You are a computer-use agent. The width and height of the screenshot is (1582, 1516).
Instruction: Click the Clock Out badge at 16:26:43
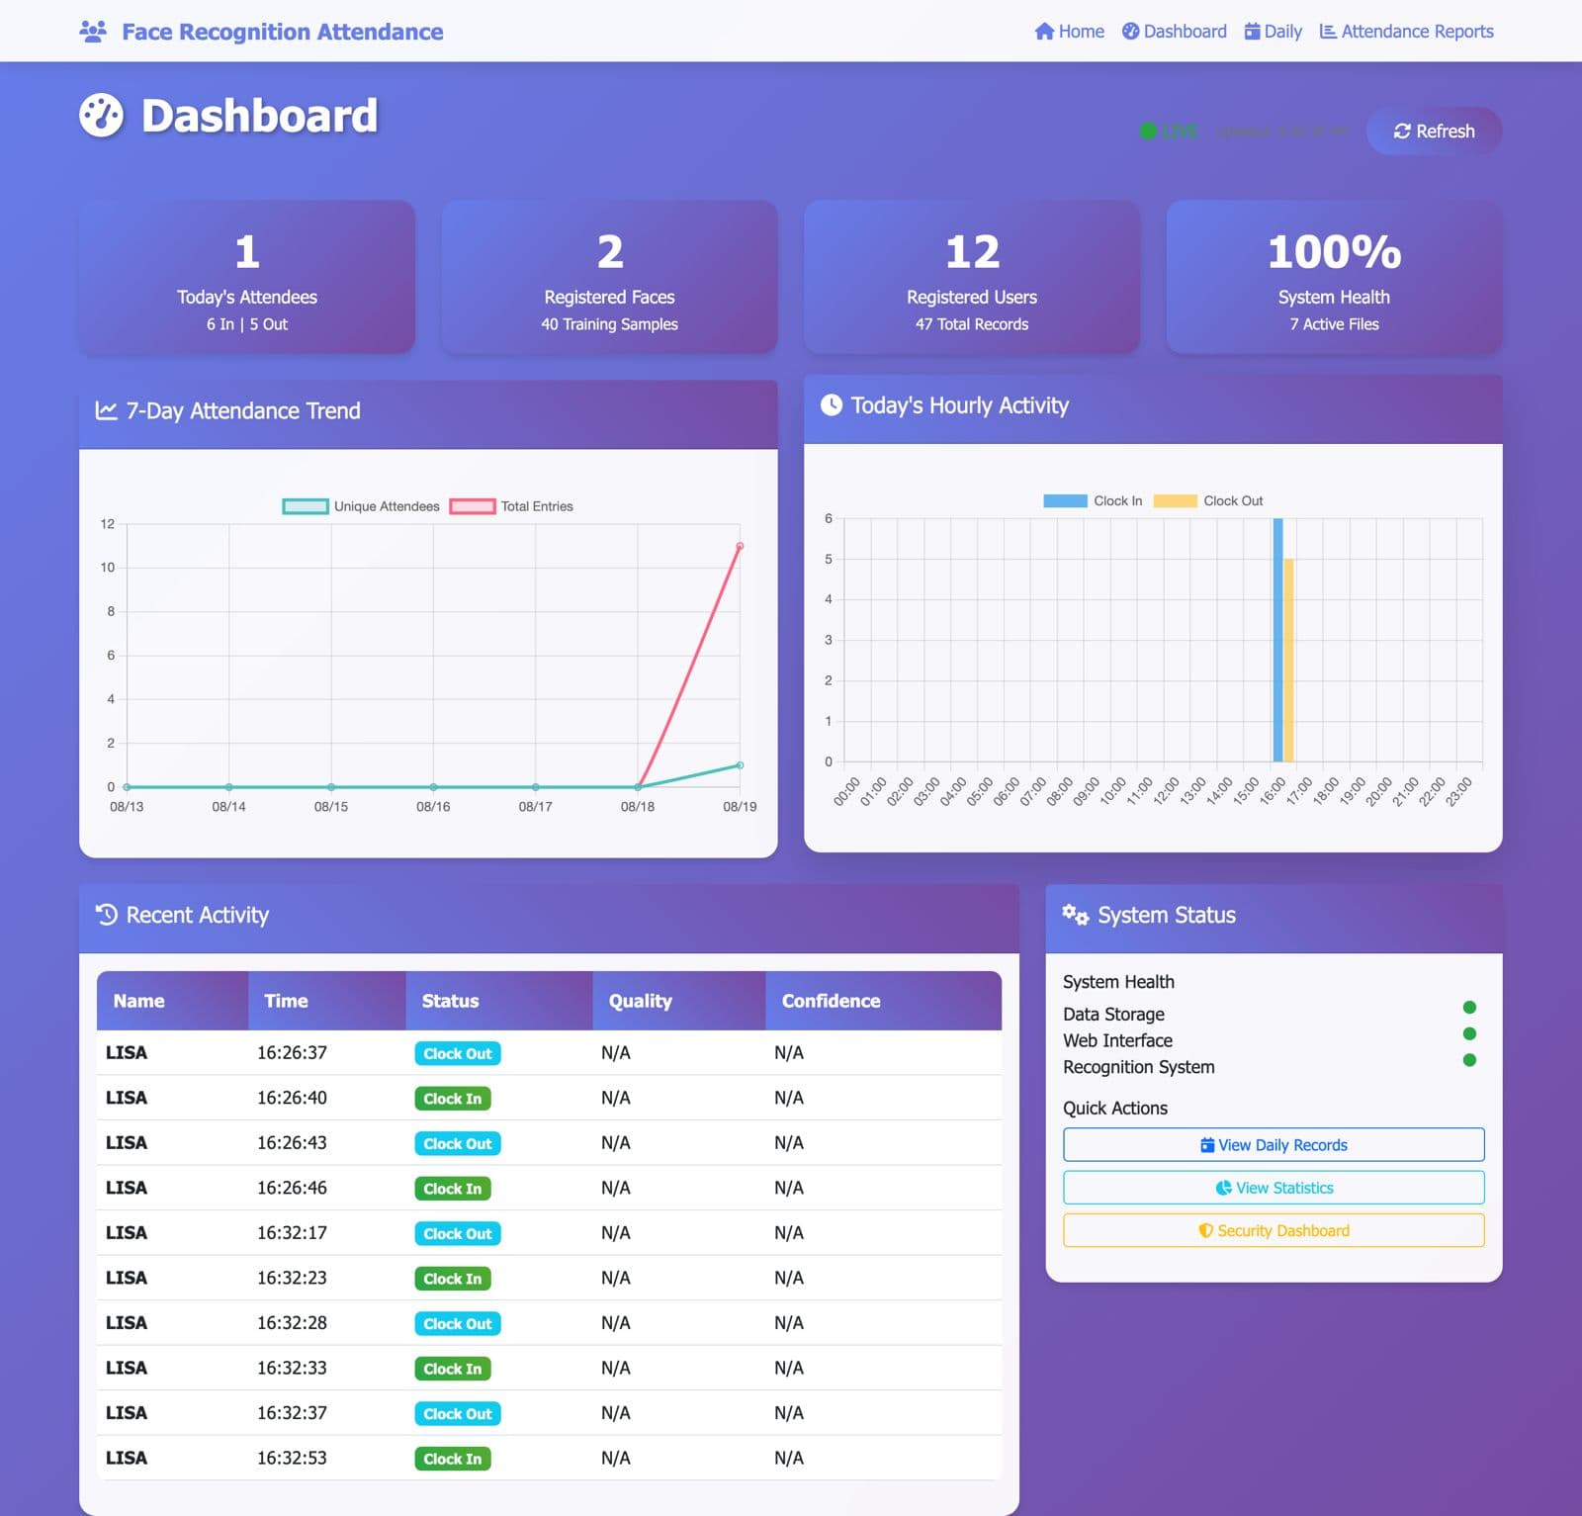click(x=458, y=1143)
